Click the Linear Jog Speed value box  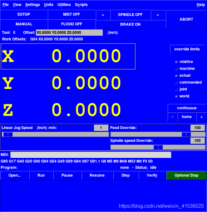[x=101, y=128]
